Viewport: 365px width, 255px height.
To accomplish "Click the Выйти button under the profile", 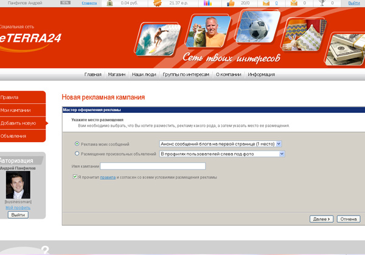I will 18,215.
